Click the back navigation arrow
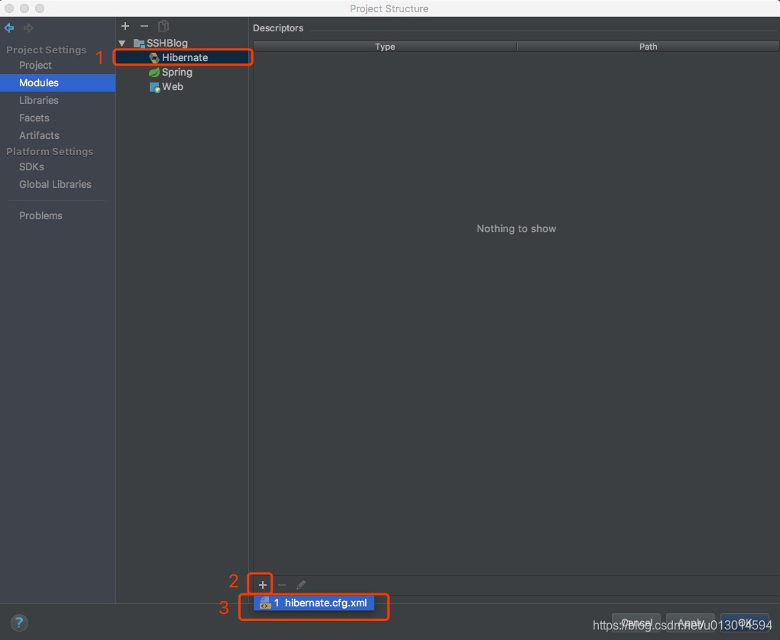This screenshot has width=780, height=640. coord(9,27)
